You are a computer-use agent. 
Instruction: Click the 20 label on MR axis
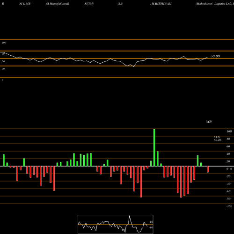point(228,161)
